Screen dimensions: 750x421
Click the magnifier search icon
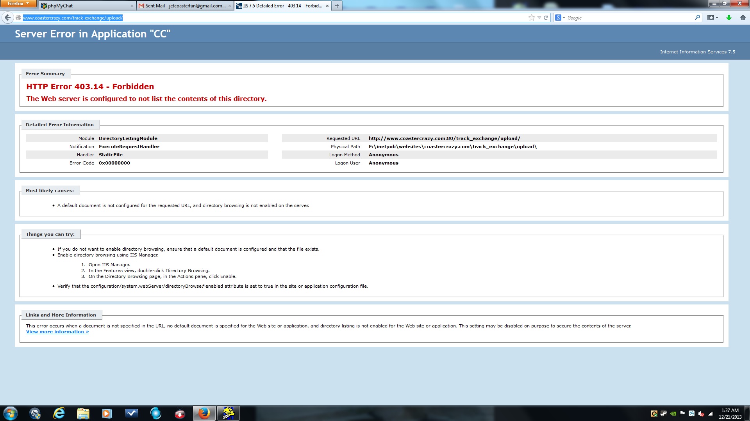click(x=697, y=18)
